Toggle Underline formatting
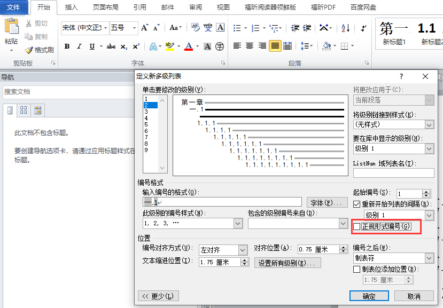Viewport: 443px width, 308px height. (92, 46)
